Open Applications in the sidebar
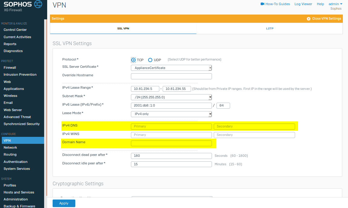 [x=14, y=89]
